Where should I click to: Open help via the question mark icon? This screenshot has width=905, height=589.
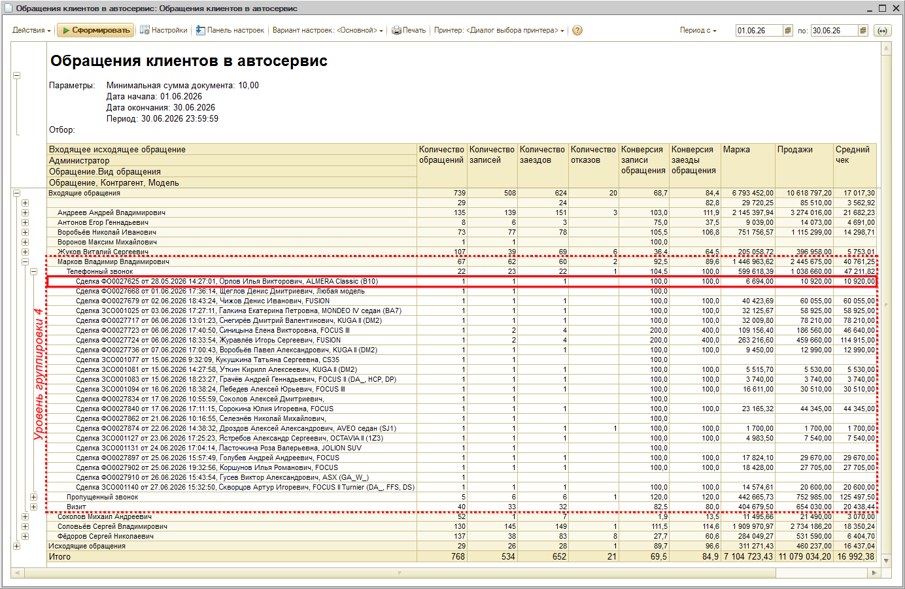(577, 30)
